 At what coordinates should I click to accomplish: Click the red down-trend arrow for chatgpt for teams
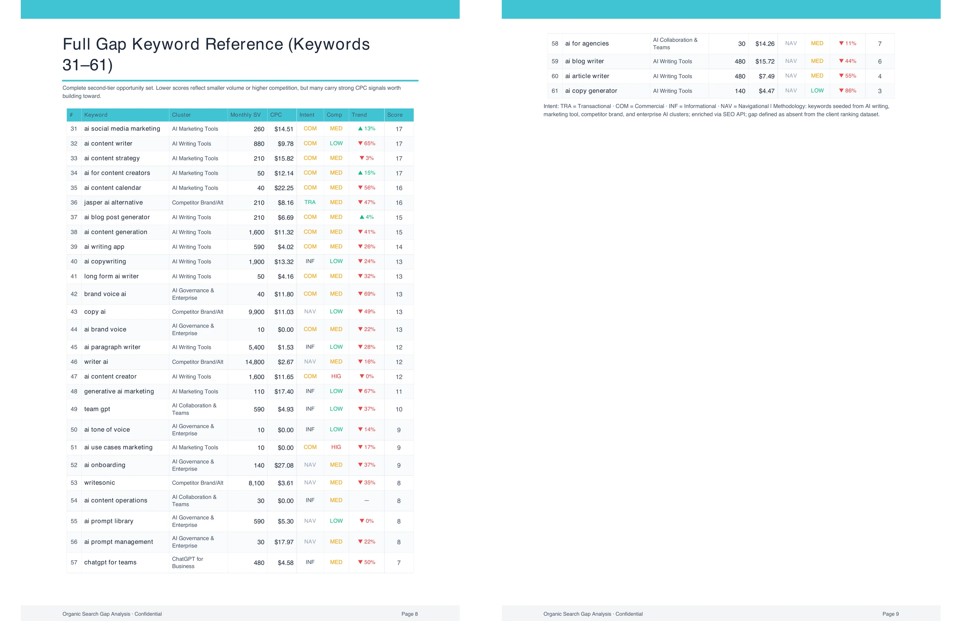(360, 562)
